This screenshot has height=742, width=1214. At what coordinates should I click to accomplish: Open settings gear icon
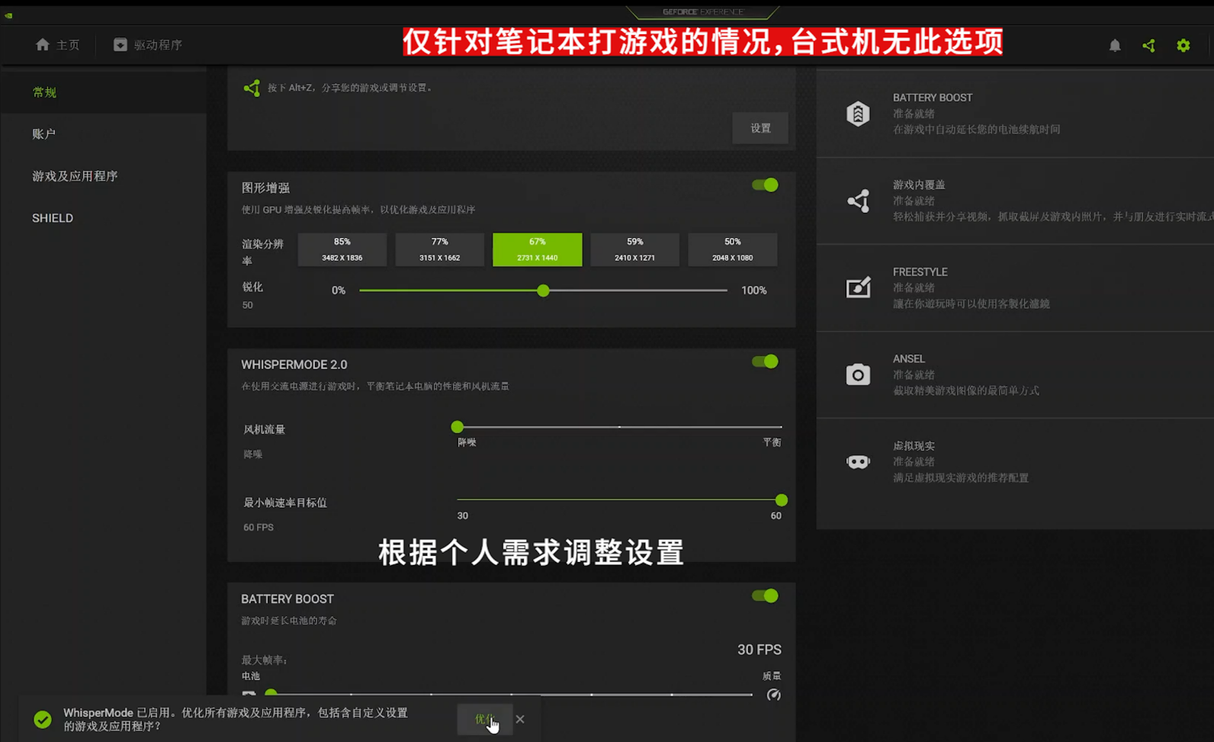[1183, 46]
